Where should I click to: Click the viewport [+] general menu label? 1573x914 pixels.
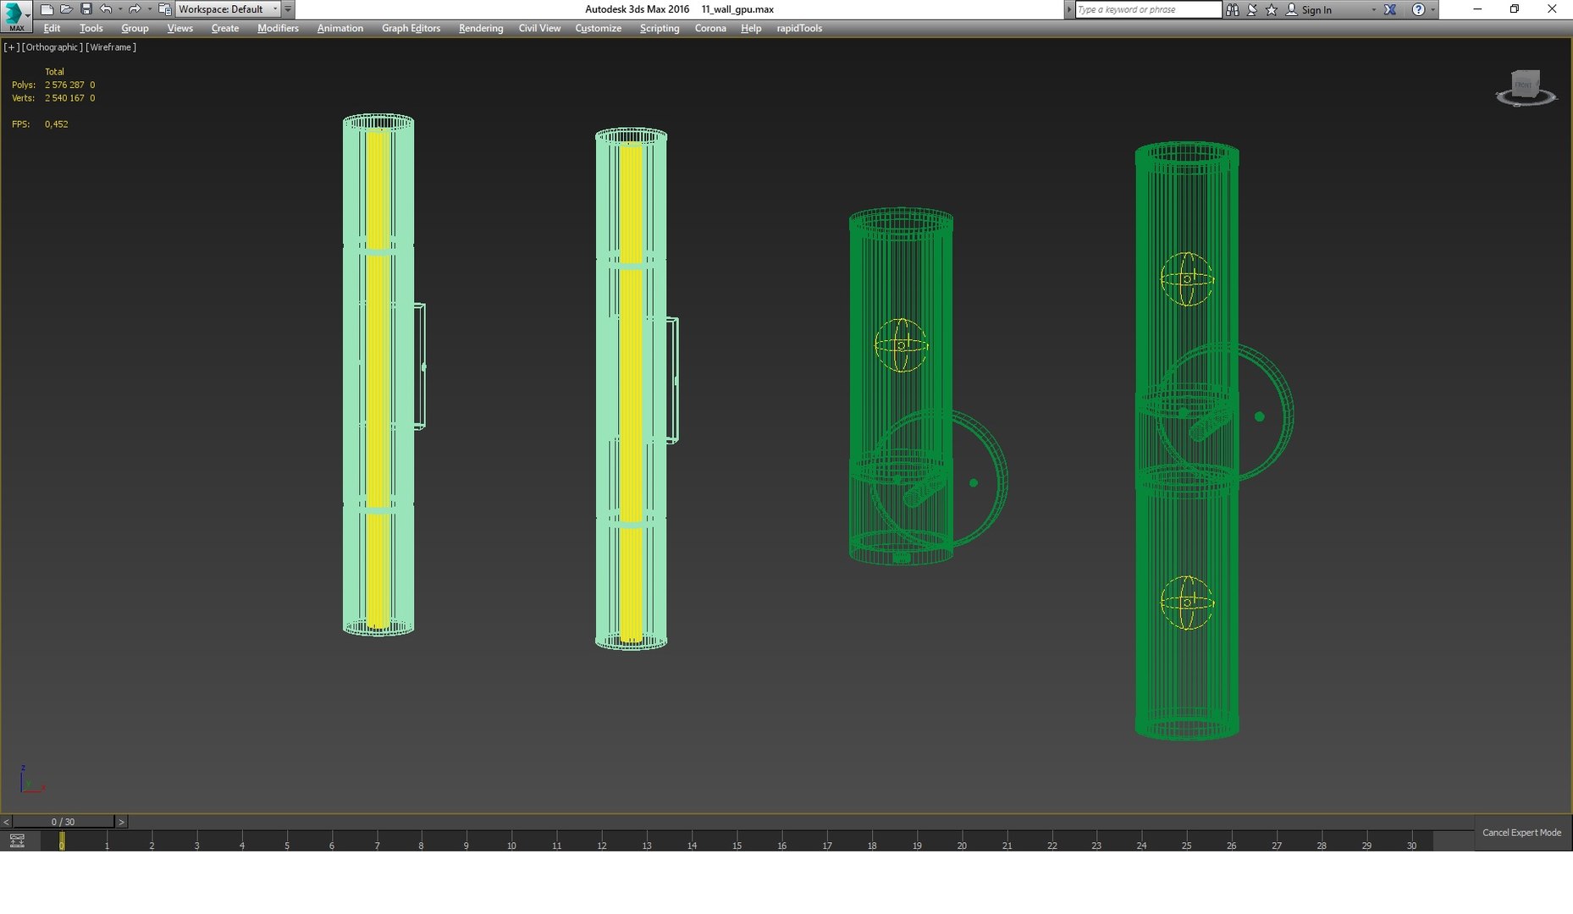[x=11, y=47]
